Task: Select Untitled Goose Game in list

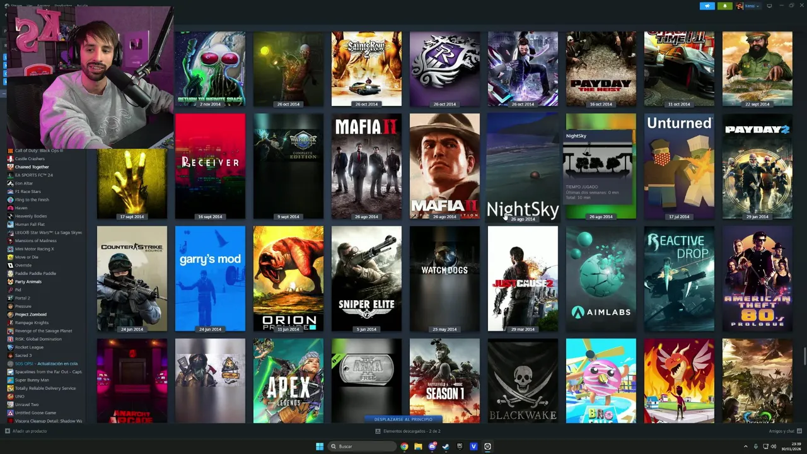Action: point(35,412)
